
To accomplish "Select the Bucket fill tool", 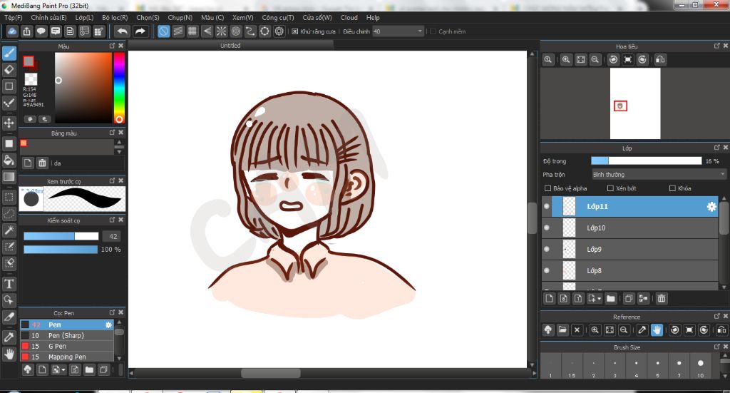I will coord(9,160).
